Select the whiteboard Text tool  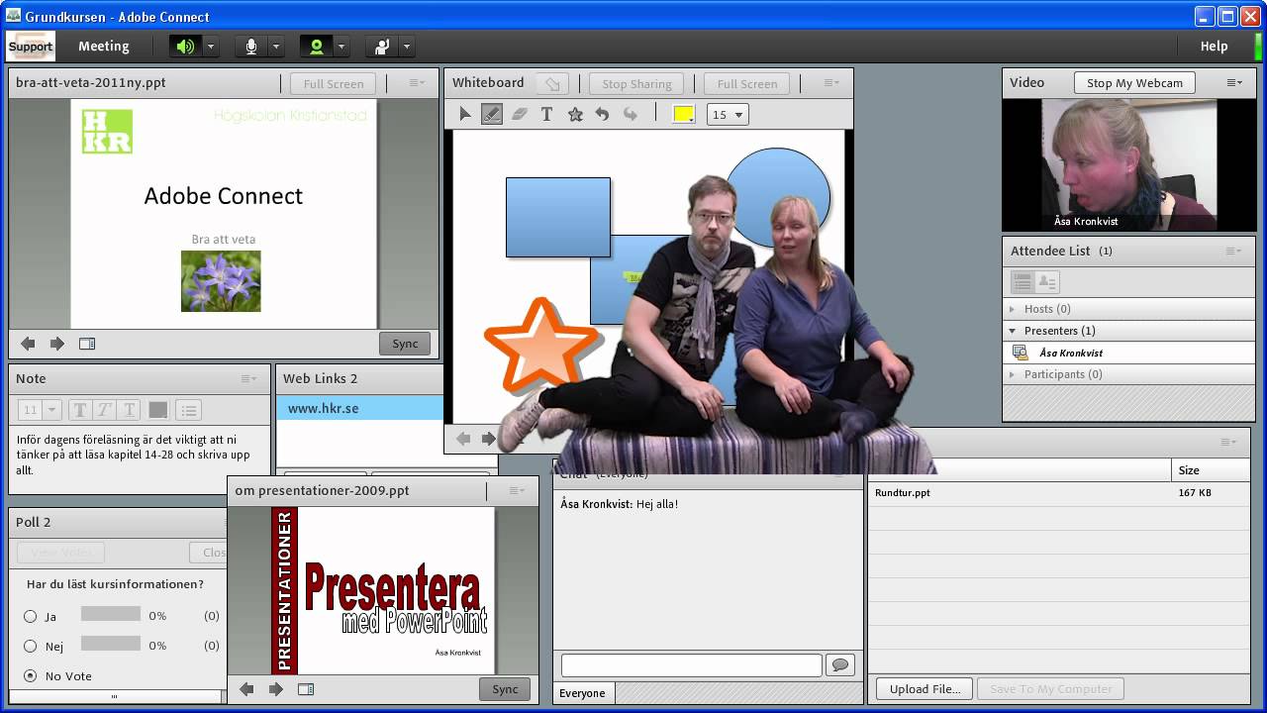point(546,114)
